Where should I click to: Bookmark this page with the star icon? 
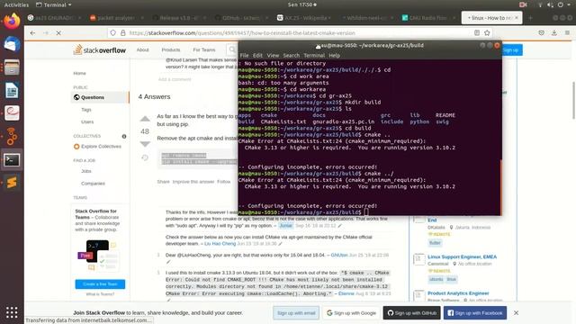tap(487, 32)
